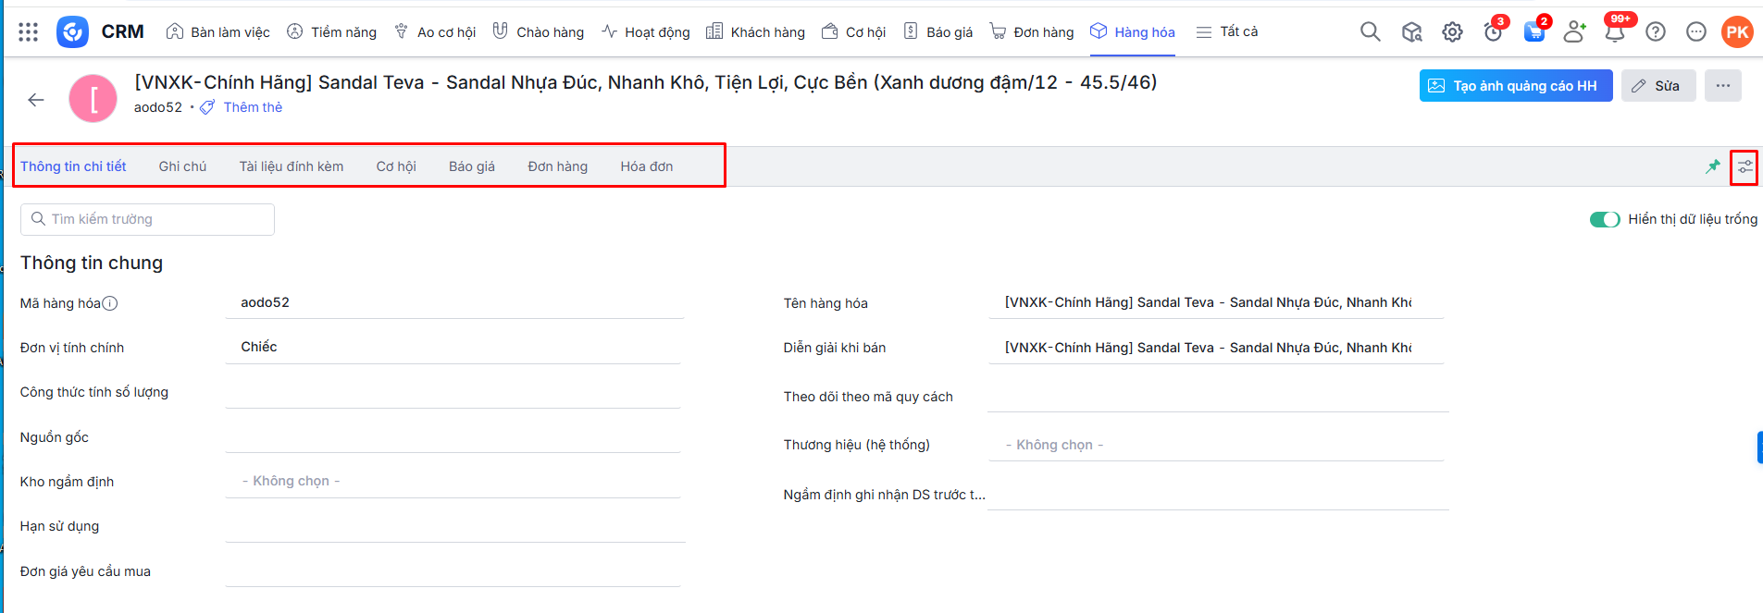Screen dimensions: 1763x613
Task: Open the settings gear icon
Action: click(1452, 32)
